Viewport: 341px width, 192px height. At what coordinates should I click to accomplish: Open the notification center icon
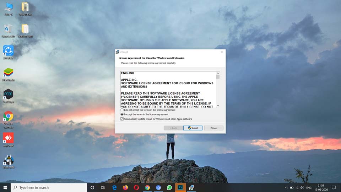334,188
